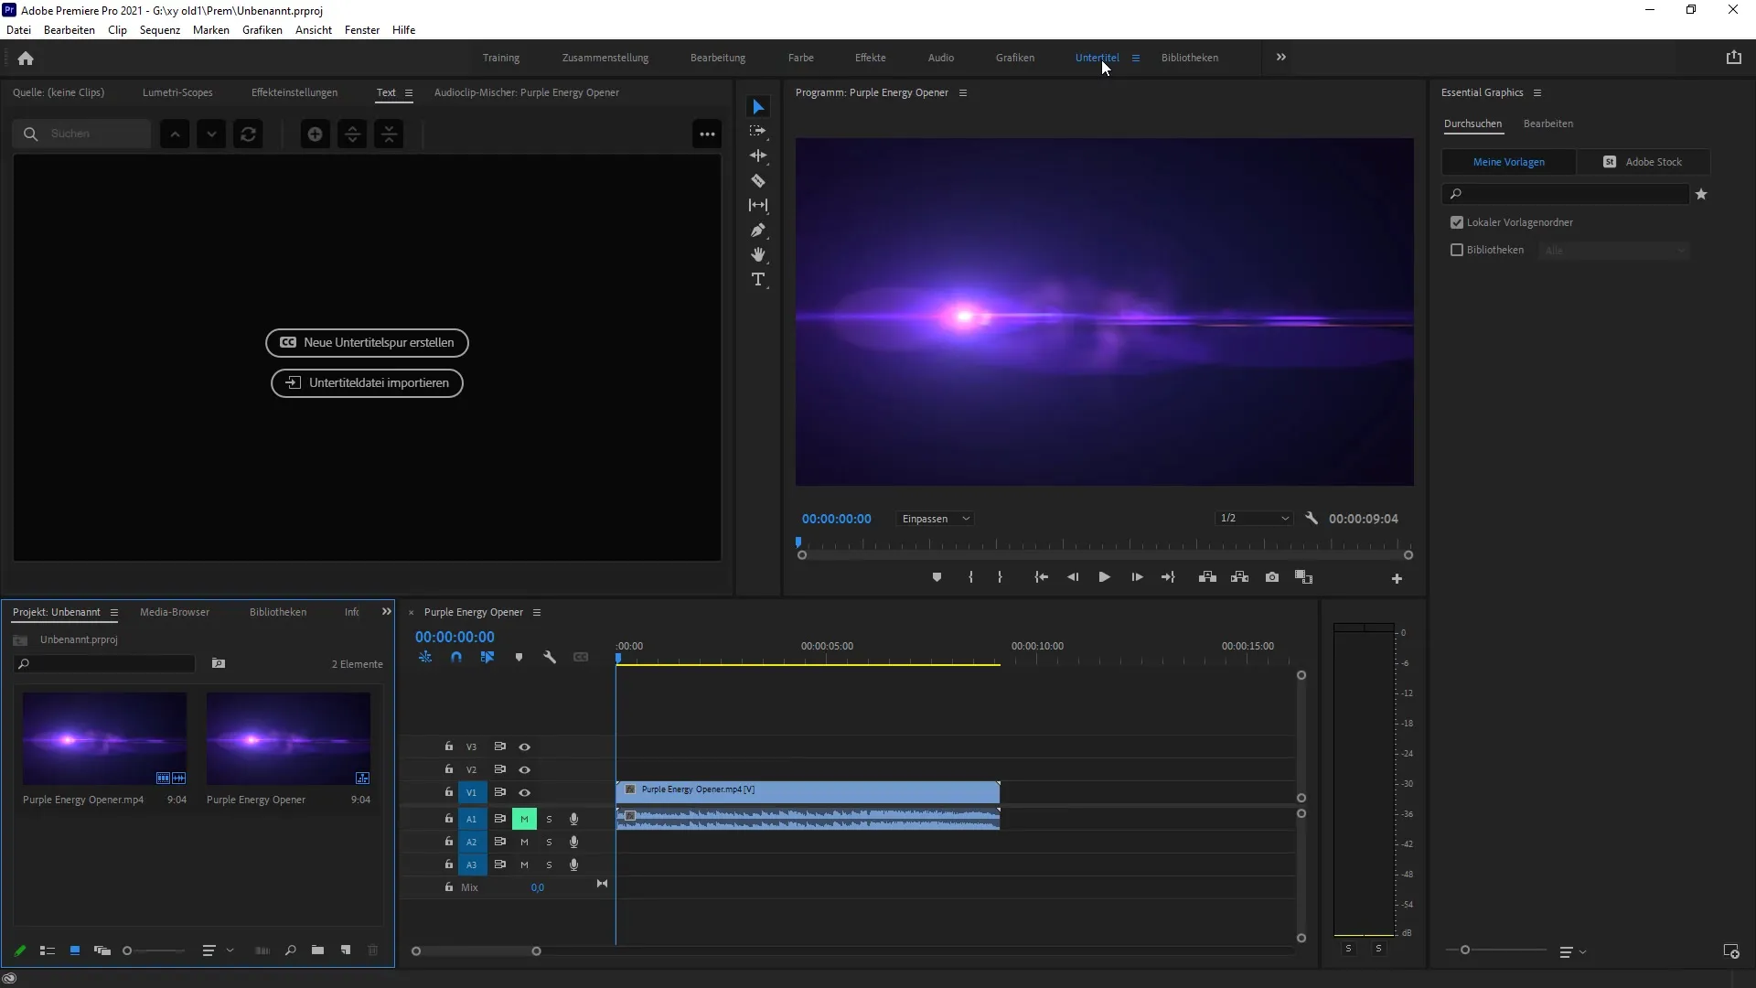Select the Hand tool

(757, 255)
